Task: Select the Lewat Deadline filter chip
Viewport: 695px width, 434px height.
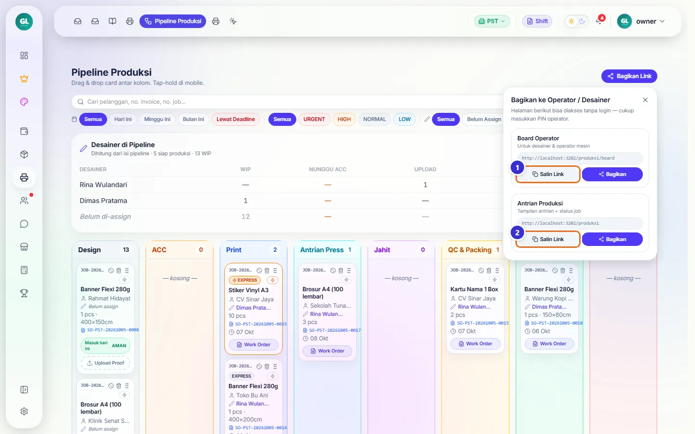Action: (236, 119)
